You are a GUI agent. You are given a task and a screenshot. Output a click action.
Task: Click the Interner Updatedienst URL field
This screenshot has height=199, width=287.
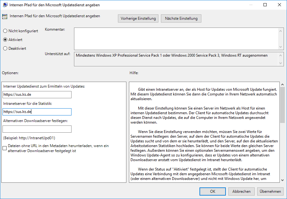tap(37, 94)
